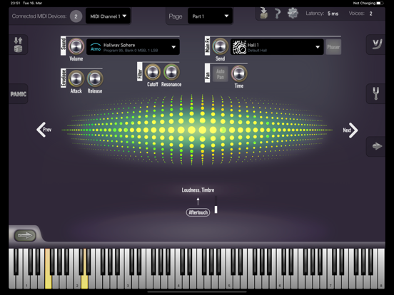Hit the PANIC button
The height and width of the screenshot is (295, 394).
coord(19,94)
